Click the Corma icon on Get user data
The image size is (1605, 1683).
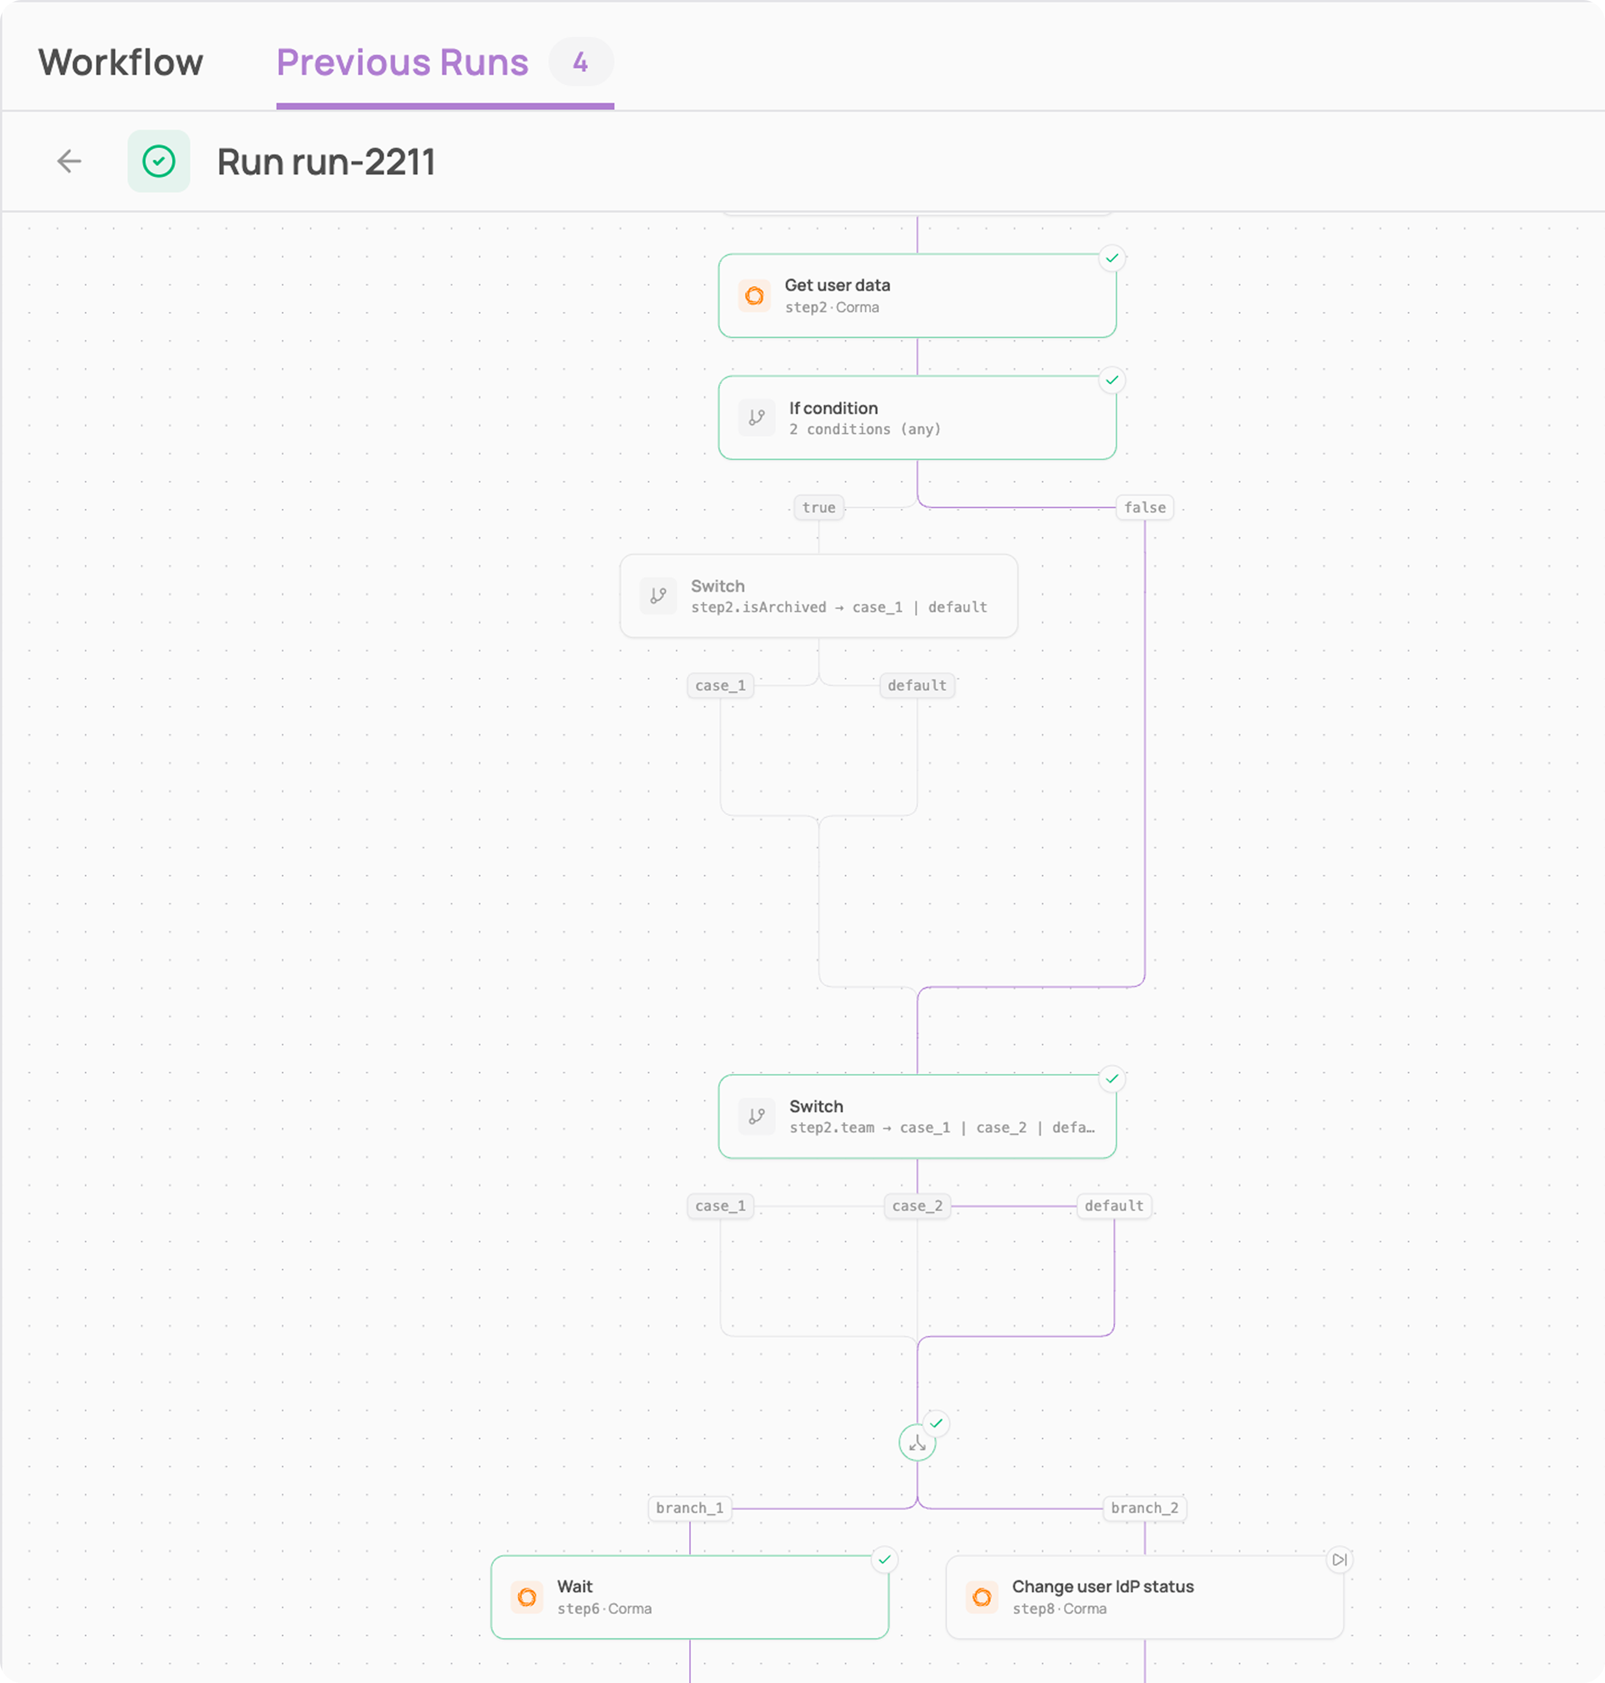click(x=754, y=296)
